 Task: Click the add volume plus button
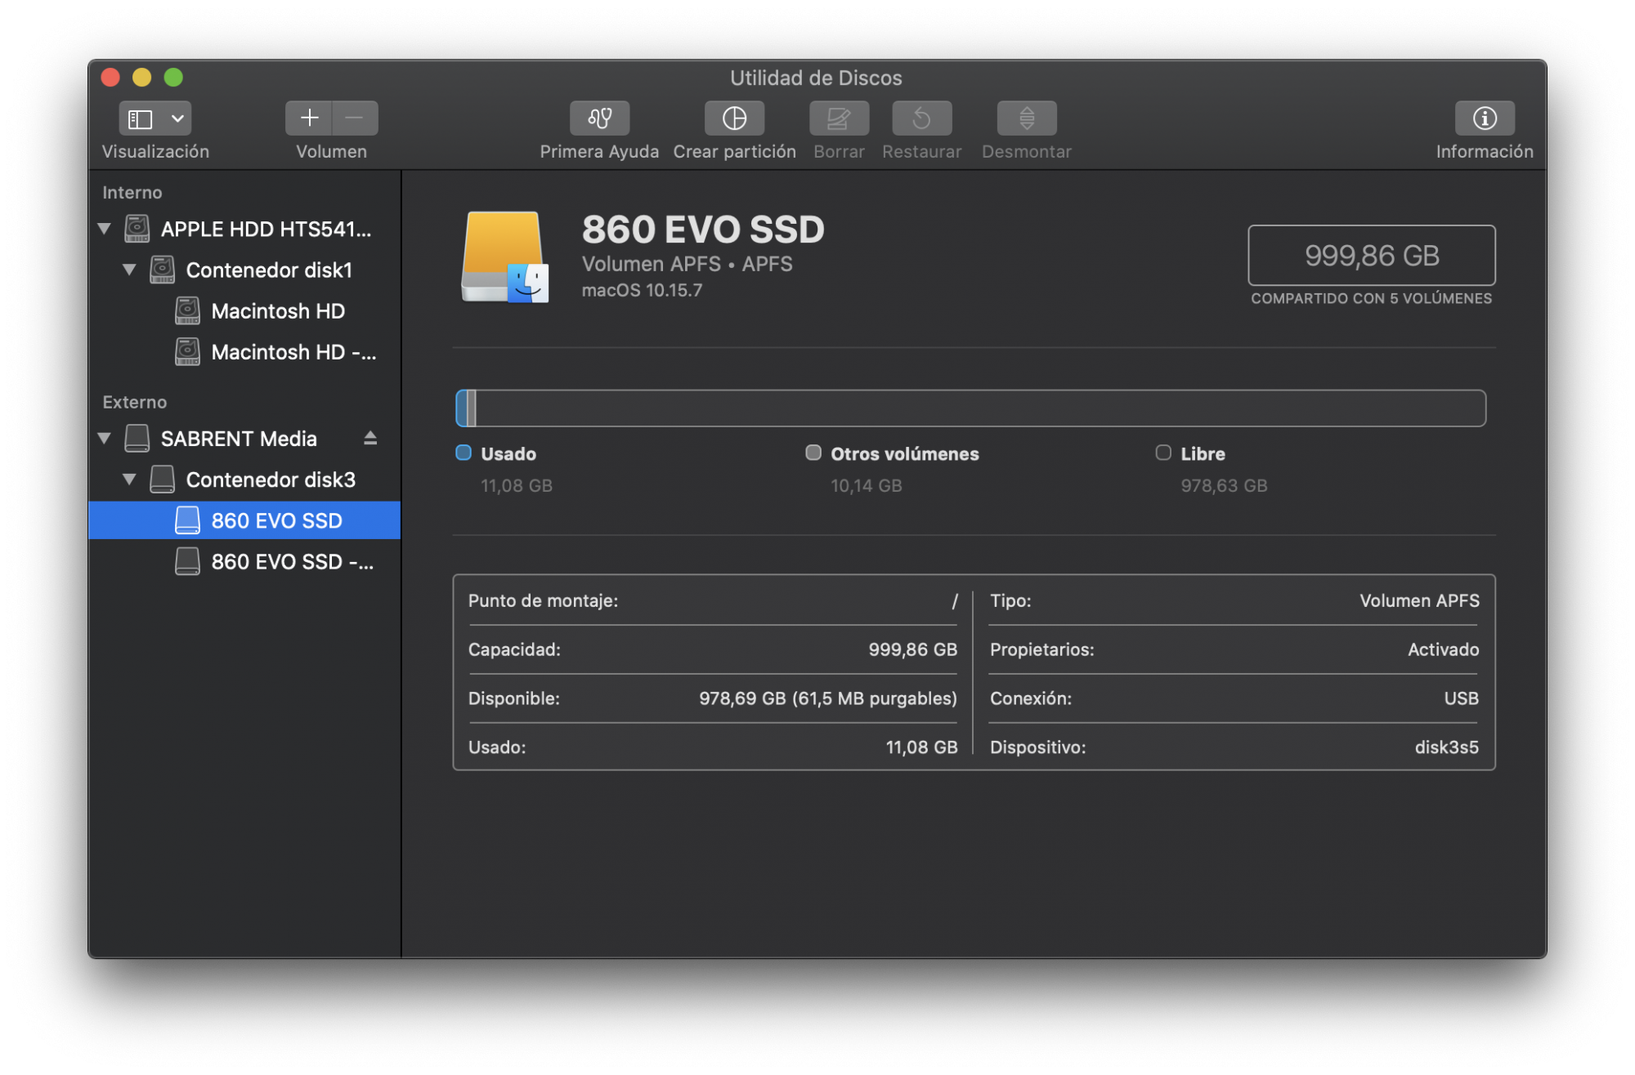309,118
